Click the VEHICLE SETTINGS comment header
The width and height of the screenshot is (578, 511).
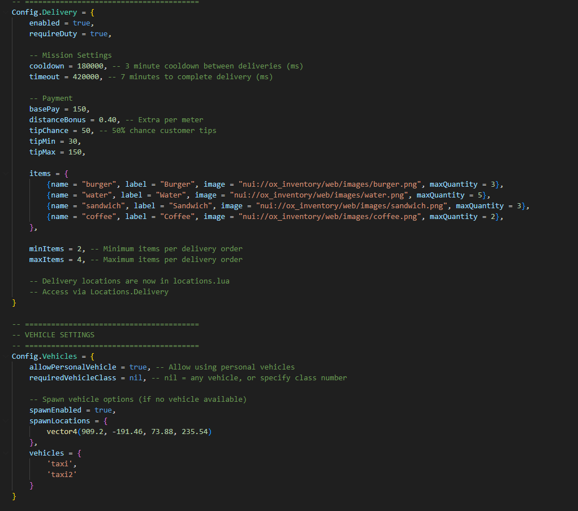click(59, 335)
